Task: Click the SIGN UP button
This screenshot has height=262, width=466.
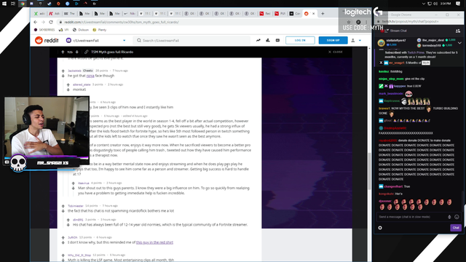Action: coord(333,41)
